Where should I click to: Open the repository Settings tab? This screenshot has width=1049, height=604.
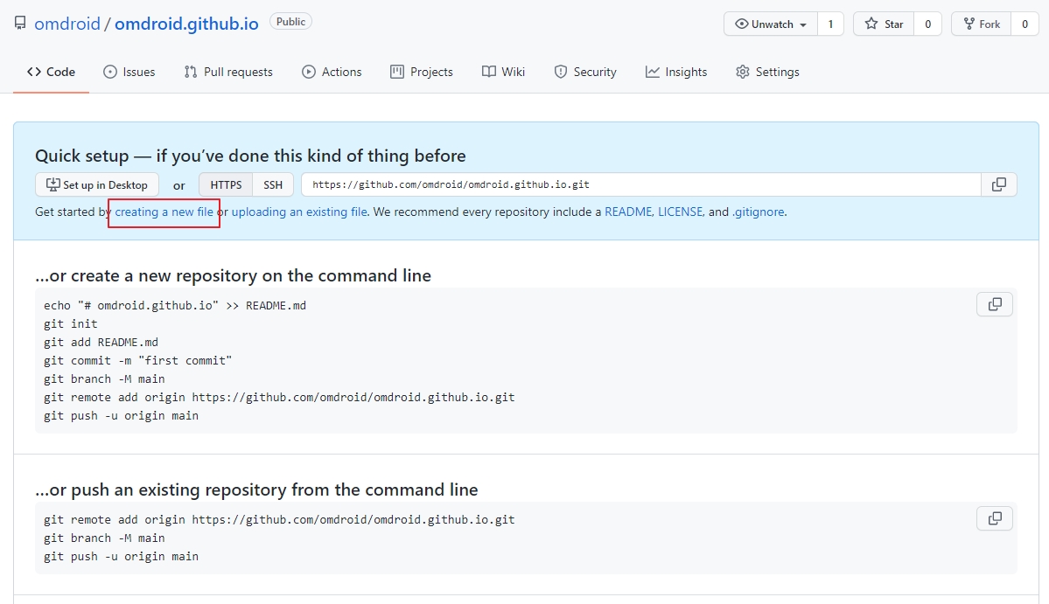pos(767,72)
